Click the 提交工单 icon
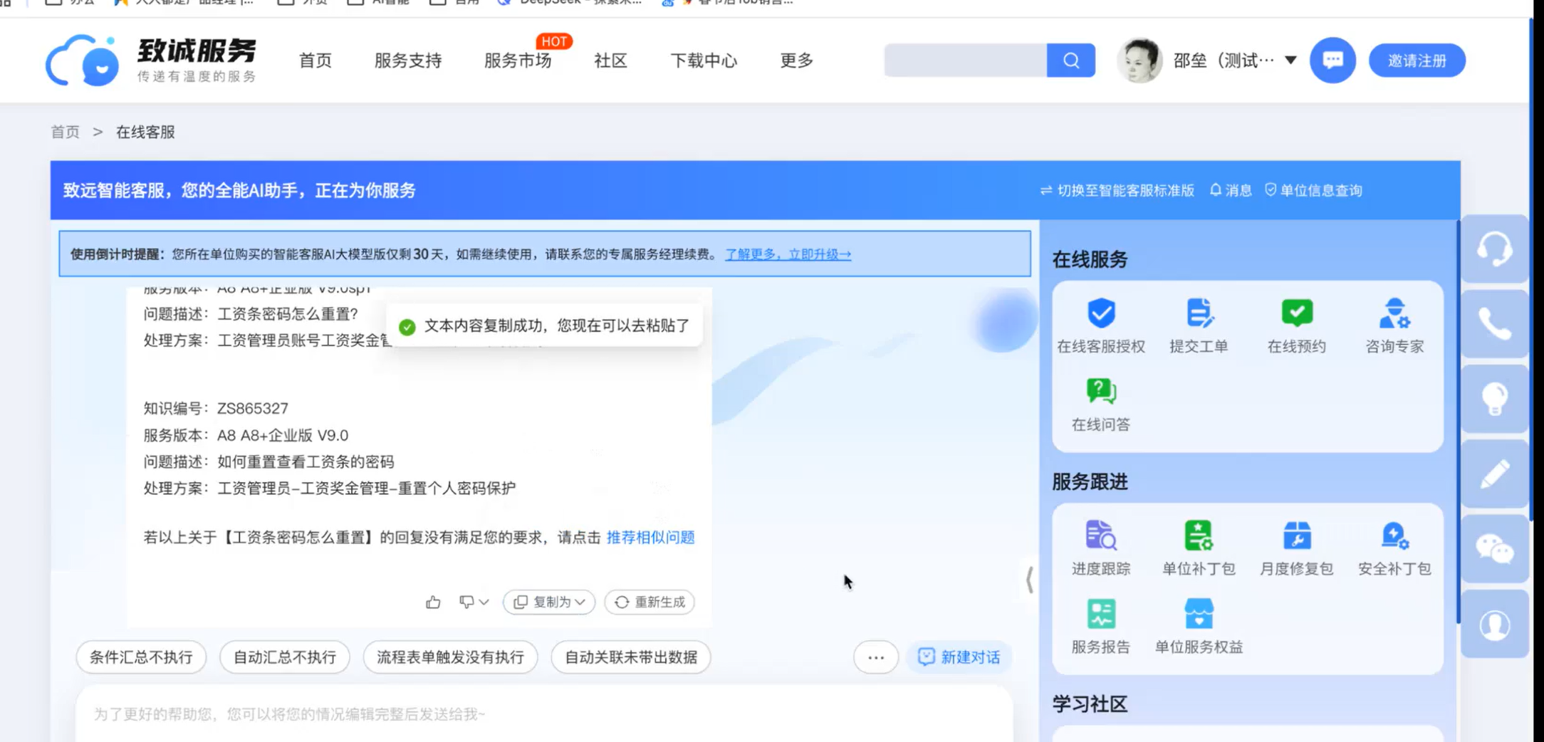Screen dimensions: 1544x742 click(x=1199, y=314)
